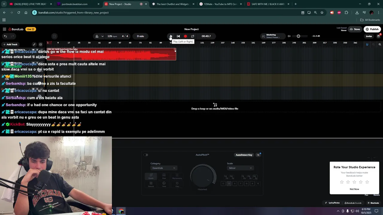Click bar 33 on the timeline ruler
The height and width of the screenshot is (215, 383).
tap(89, 43)
